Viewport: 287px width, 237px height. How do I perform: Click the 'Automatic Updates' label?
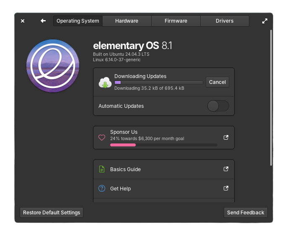tap(121, 106)
